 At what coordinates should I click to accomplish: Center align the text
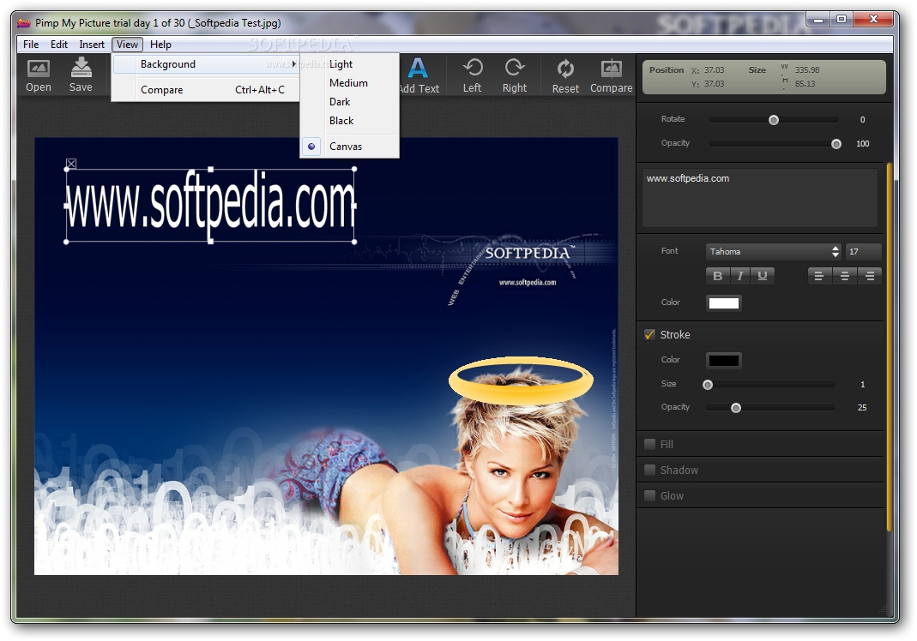point(844,276)
